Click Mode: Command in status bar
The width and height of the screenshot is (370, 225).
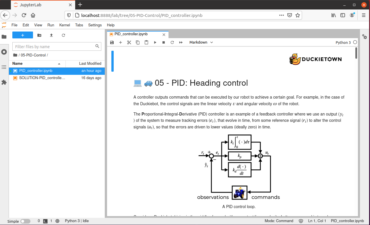pos(279,221)
